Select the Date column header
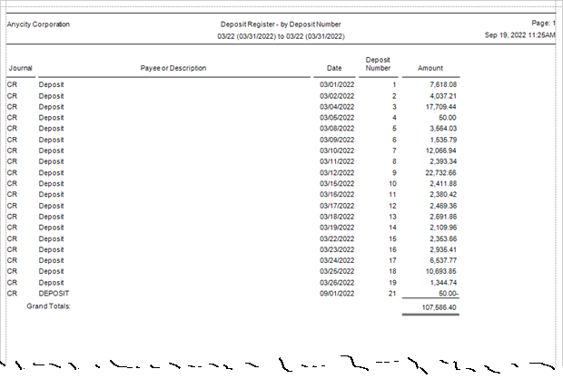 pos(334,68)
